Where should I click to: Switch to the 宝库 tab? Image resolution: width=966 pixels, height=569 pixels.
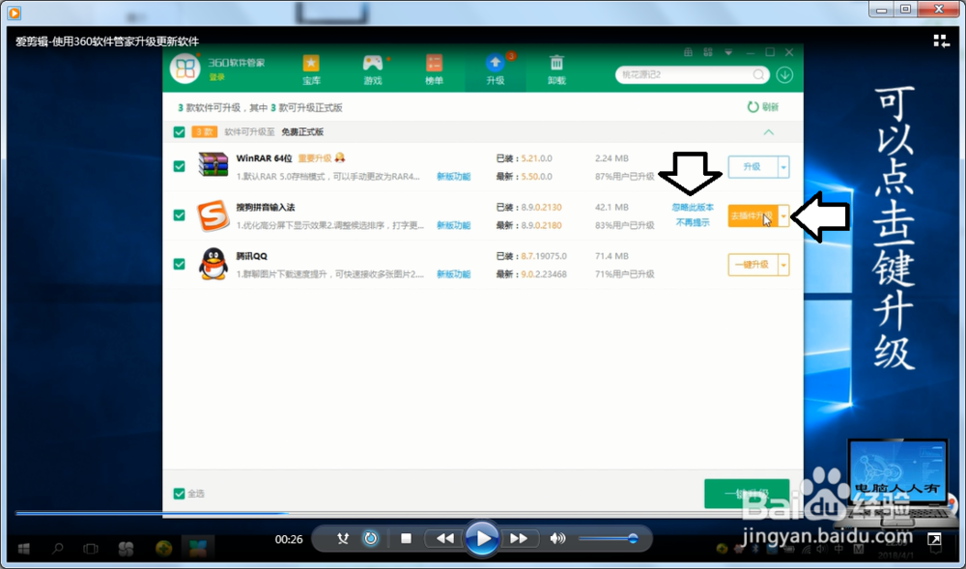tap(311, 70)
